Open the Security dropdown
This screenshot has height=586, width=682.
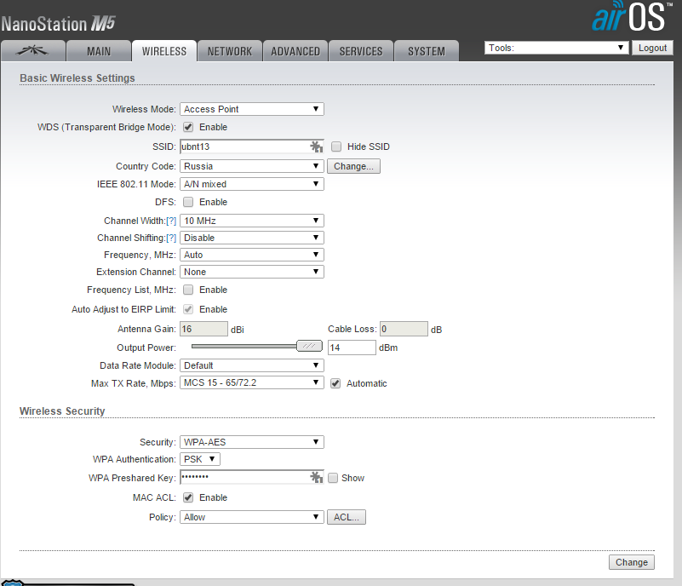(x=252, y=442)
